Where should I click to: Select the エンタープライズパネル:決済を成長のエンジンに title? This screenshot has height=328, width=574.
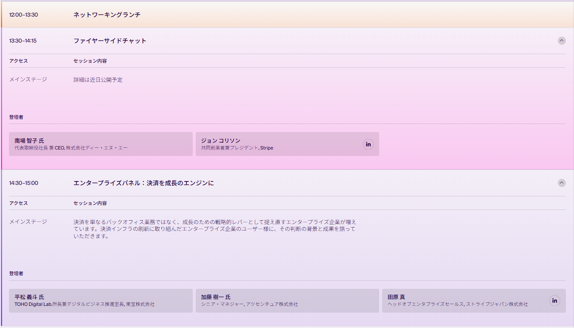click(144, 183)
